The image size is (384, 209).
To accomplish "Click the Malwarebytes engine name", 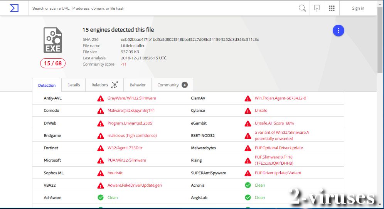I will pos(204,148).
